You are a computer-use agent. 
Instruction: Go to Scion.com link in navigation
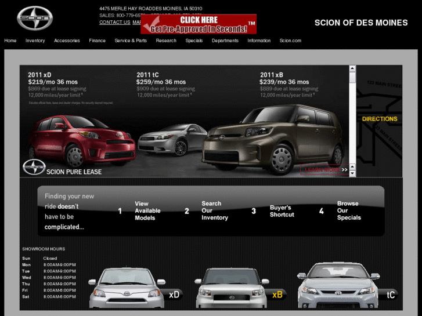tap(290, 41)
